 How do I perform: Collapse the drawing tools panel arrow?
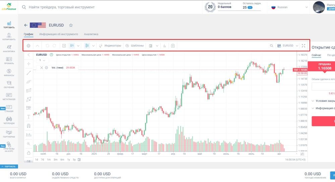tap(28, 55)
